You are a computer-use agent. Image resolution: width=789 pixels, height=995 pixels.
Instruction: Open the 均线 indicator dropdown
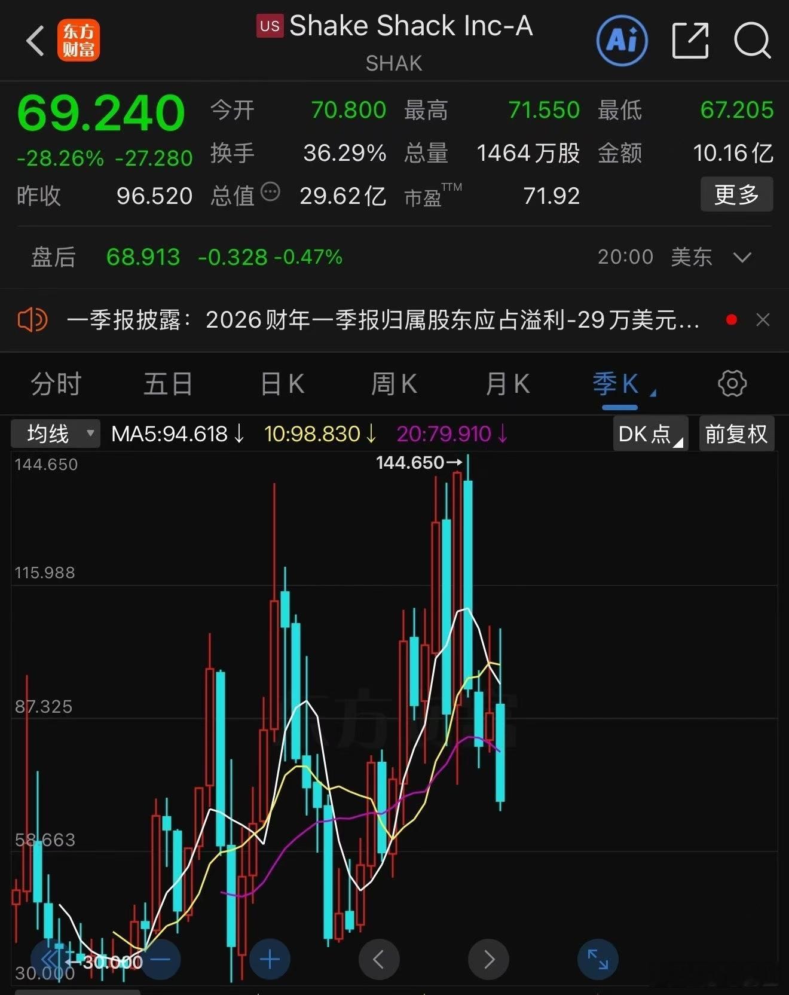tap(55, 434)
